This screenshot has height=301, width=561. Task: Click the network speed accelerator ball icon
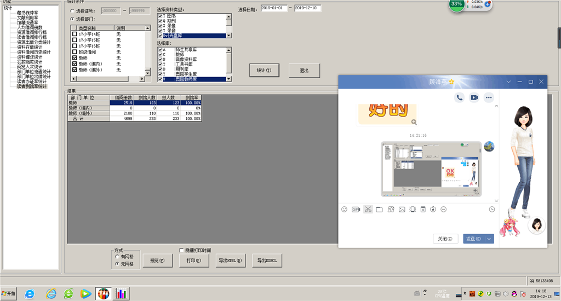pyautogui.click(x=456, y=5)
